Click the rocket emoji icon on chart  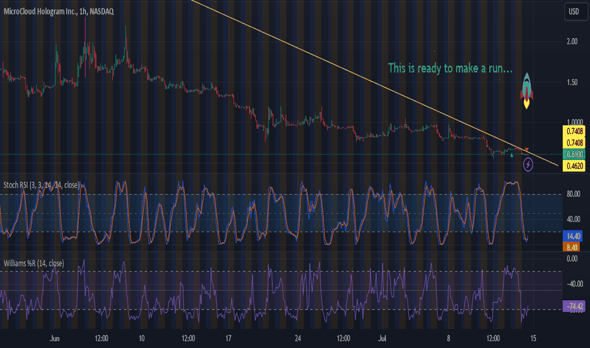point(527,90)
